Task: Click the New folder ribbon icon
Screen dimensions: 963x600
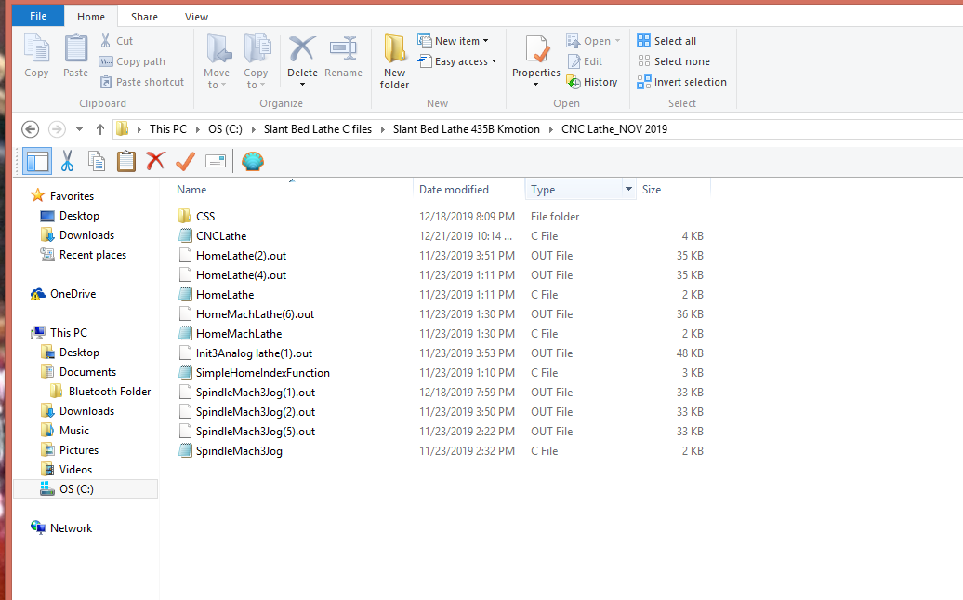Action: point(394,61)
